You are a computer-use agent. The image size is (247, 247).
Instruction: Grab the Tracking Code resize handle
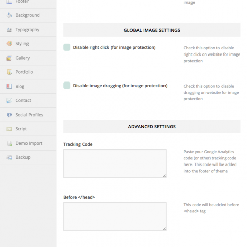pos(164,176)
